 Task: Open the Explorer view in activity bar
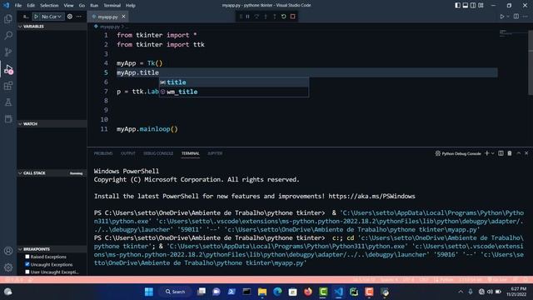pyautogui.click(x=8, y=18)
